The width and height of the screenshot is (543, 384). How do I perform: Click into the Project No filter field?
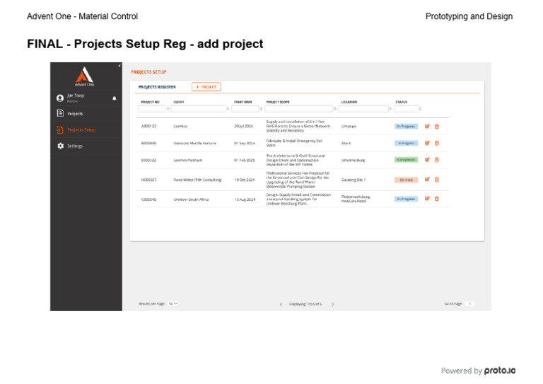(x=152, y=109)
